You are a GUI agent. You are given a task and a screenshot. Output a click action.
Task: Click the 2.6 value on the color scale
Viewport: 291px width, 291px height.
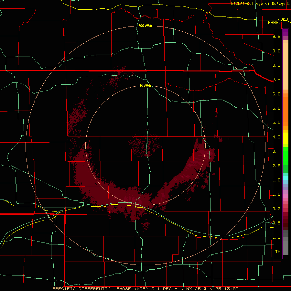276,166
